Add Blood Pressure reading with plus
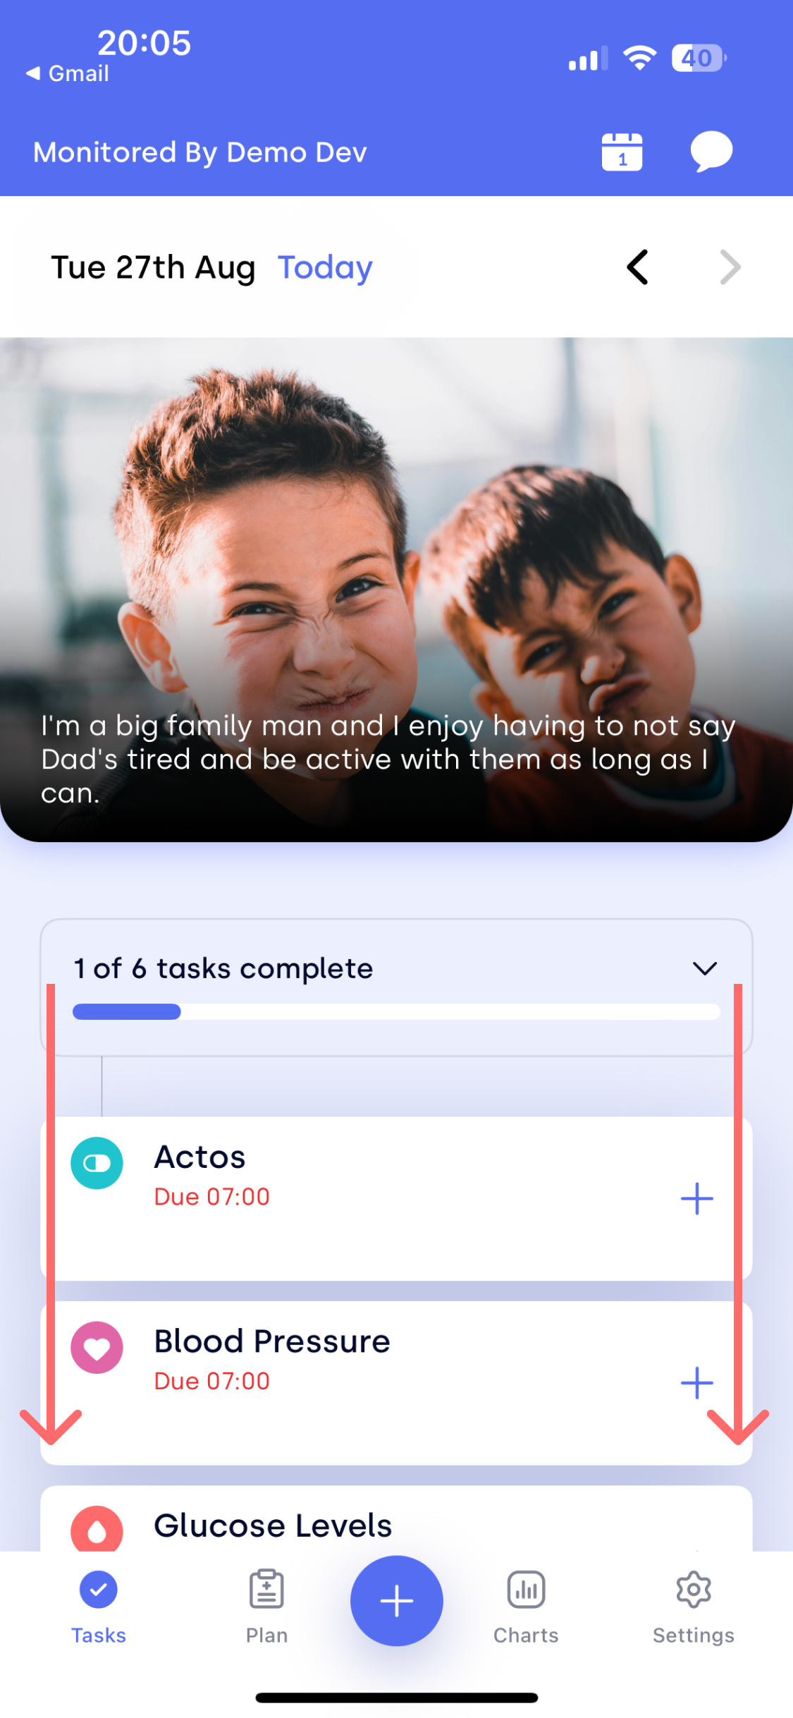Screen dimensions: 793x1718 tap(696, 1382)
